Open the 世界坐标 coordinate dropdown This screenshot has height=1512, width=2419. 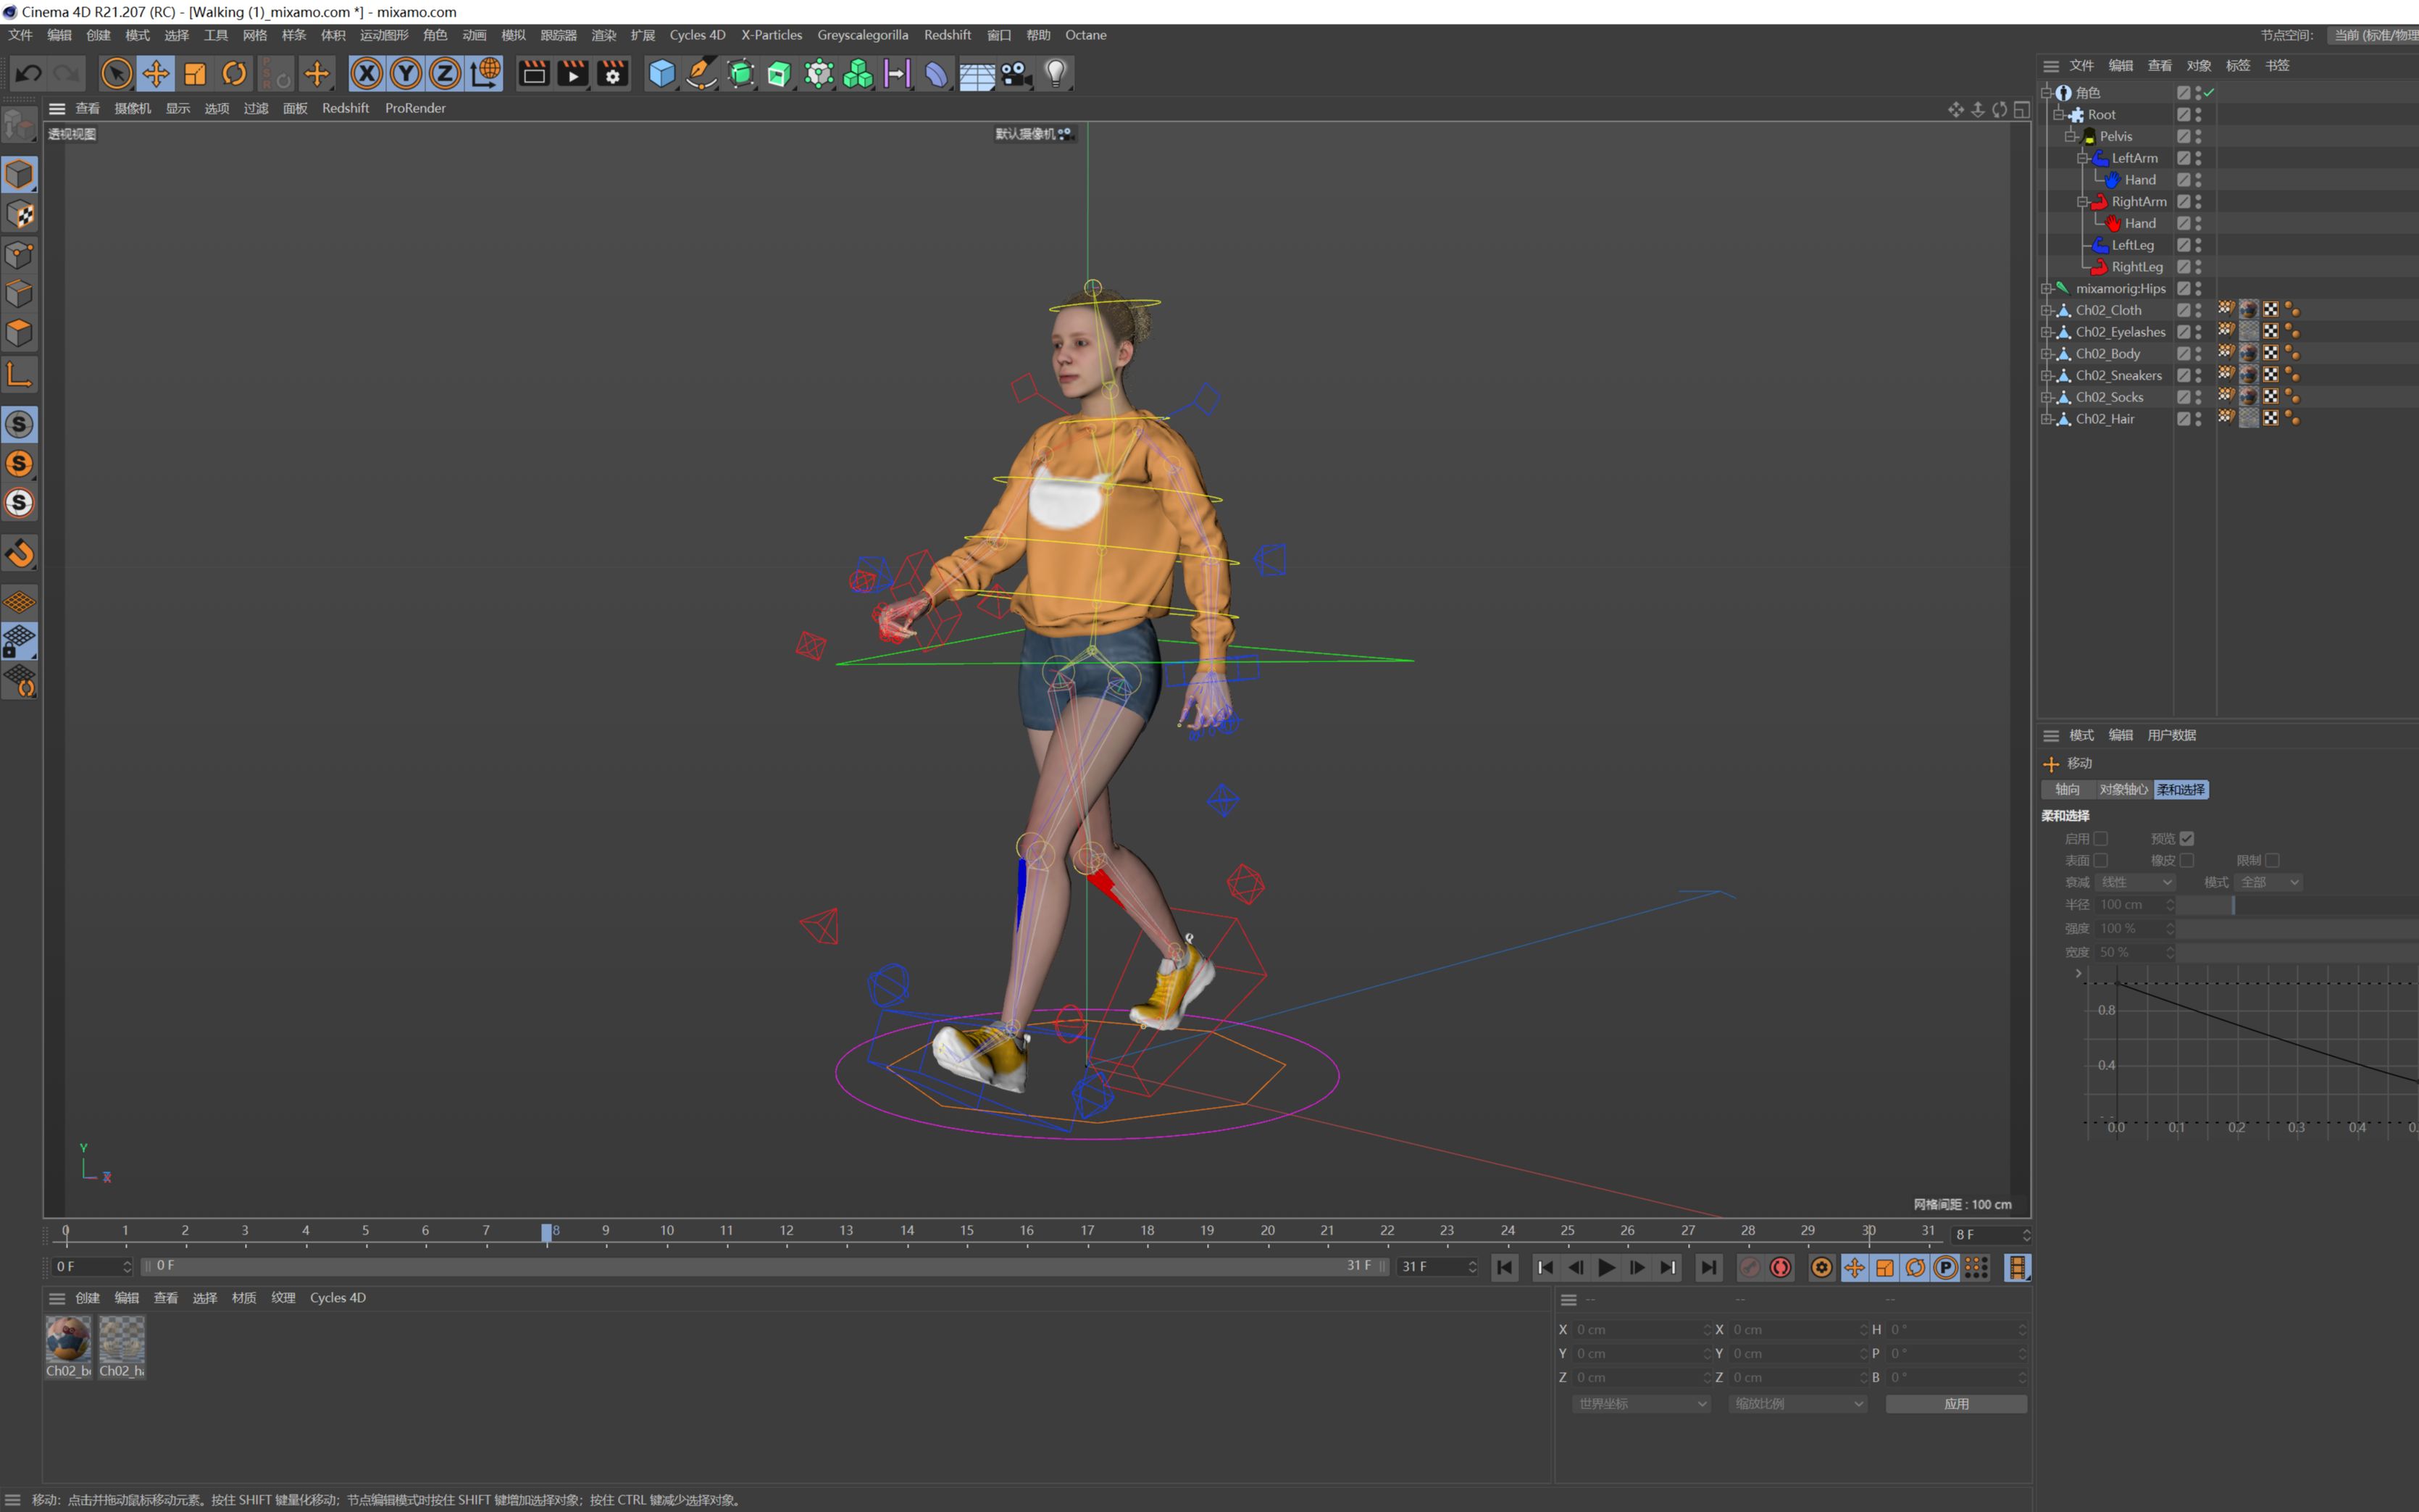1640,1403
